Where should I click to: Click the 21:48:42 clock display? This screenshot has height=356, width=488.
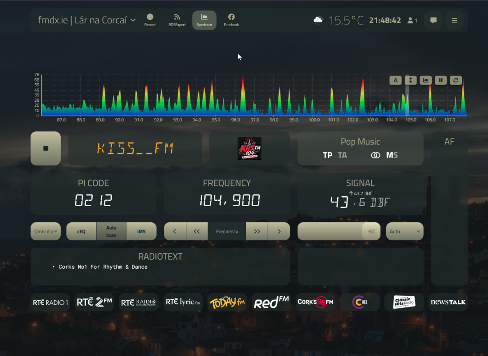(x=384, y=20)
